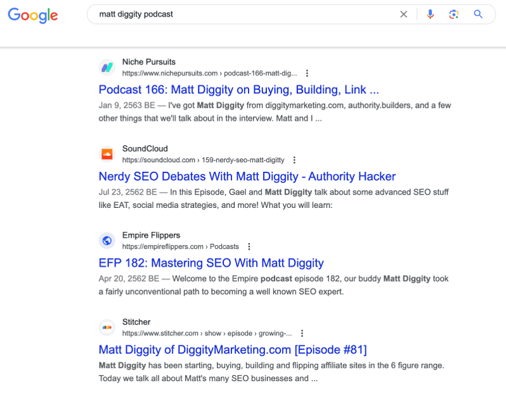Click the Stitcher favicon
The image size is (506, 398).
point(107,328)
